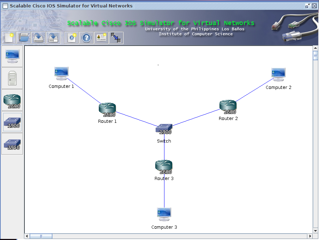Open the About author information icon
This screenshot has height=240, width=319.
coord(101,38)
